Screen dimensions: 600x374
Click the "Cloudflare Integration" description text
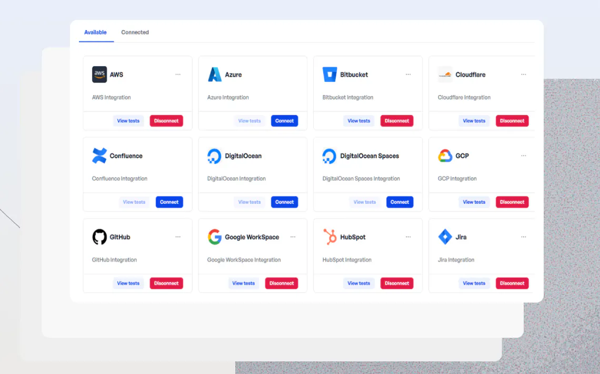pyautogui.click(x=464, y=97)
